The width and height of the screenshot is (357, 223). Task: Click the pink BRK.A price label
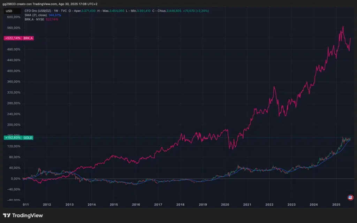click(28, 38)
